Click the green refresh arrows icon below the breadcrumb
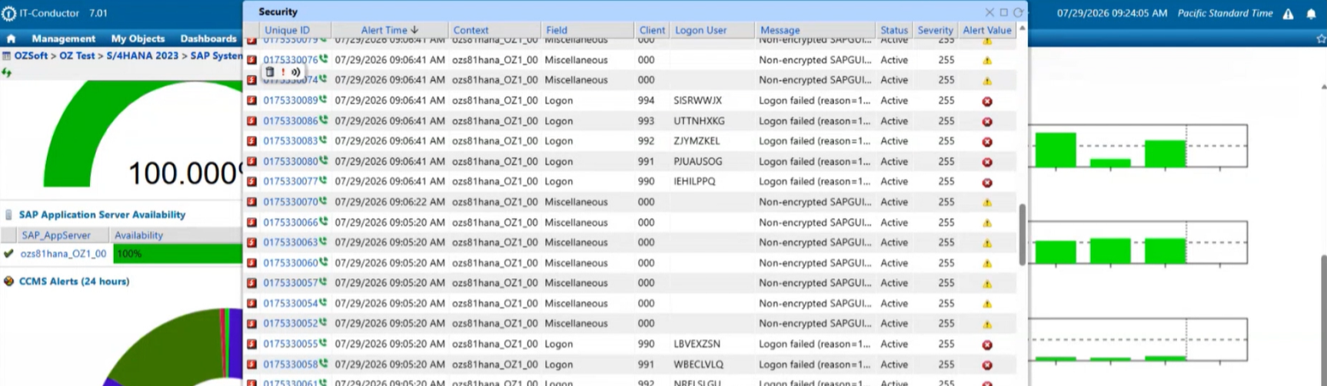 [7, 72]
